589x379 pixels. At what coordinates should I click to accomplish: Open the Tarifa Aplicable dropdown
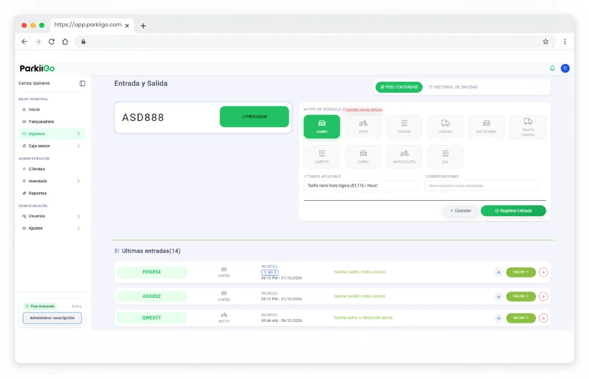[x=361, y=186]
